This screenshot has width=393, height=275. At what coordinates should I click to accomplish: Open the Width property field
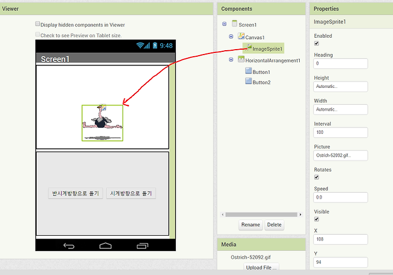tap(341, 110)
